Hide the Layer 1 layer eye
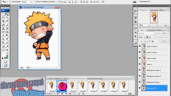The width and height of the screenshot is (171, 96). [140, 64]
